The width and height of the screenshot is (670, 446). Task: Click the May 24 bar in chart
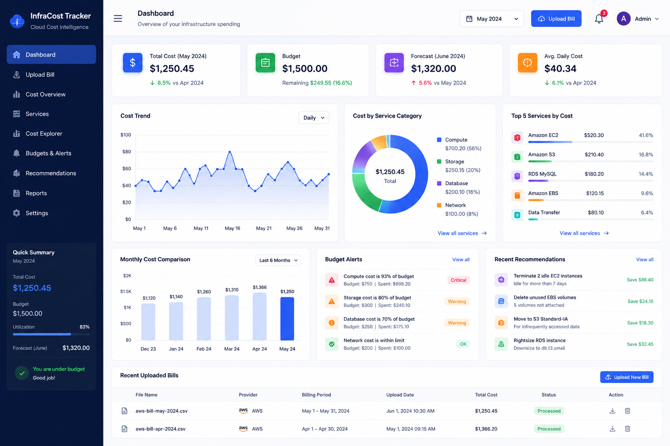point(287,318)
